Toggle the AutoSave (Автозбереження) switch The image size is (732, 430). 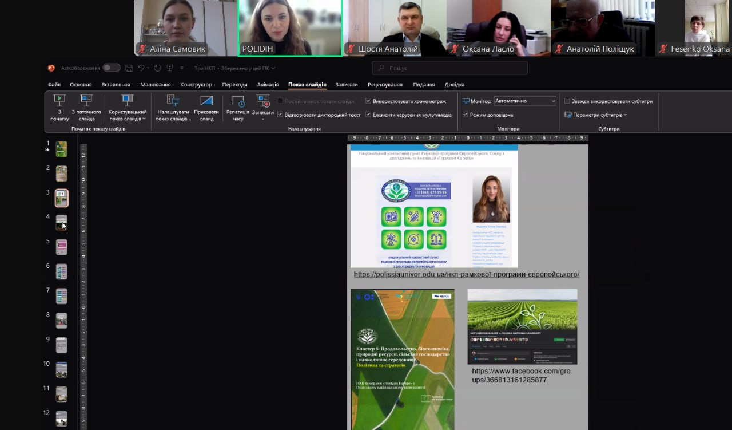tap(111, 68)
